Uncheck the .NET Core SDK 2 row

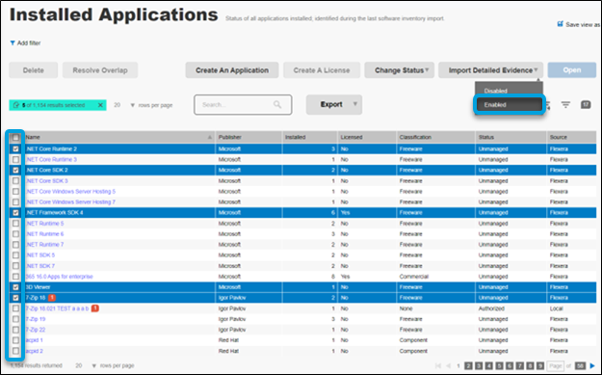(x=15, y=170)
